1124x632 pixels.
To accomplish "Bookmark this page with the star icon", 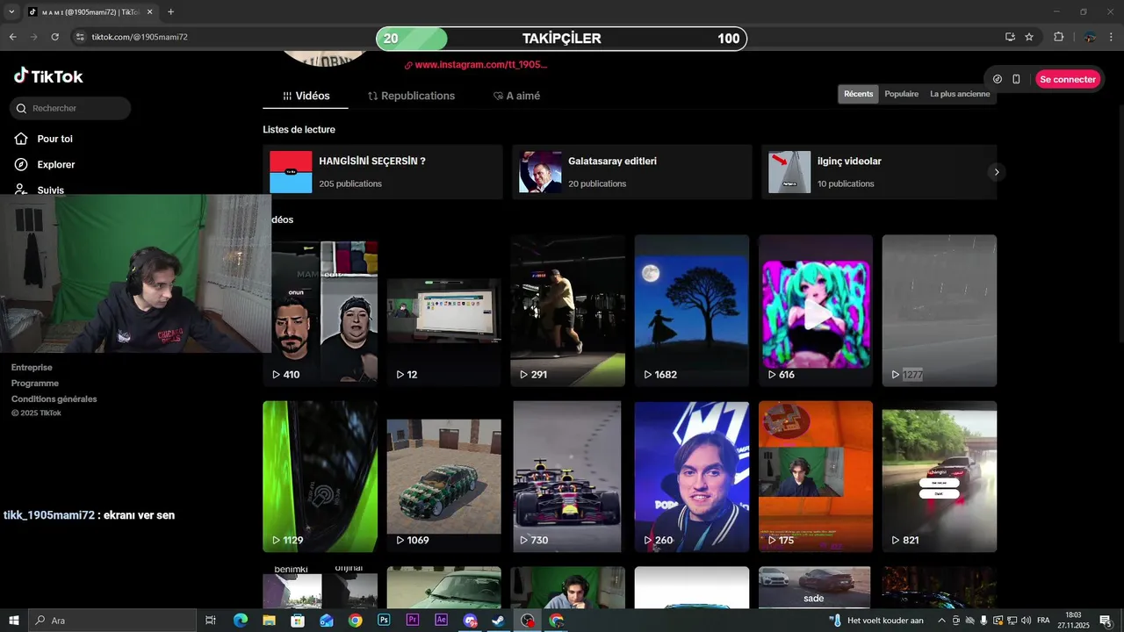I will (x=1029, y=37).
